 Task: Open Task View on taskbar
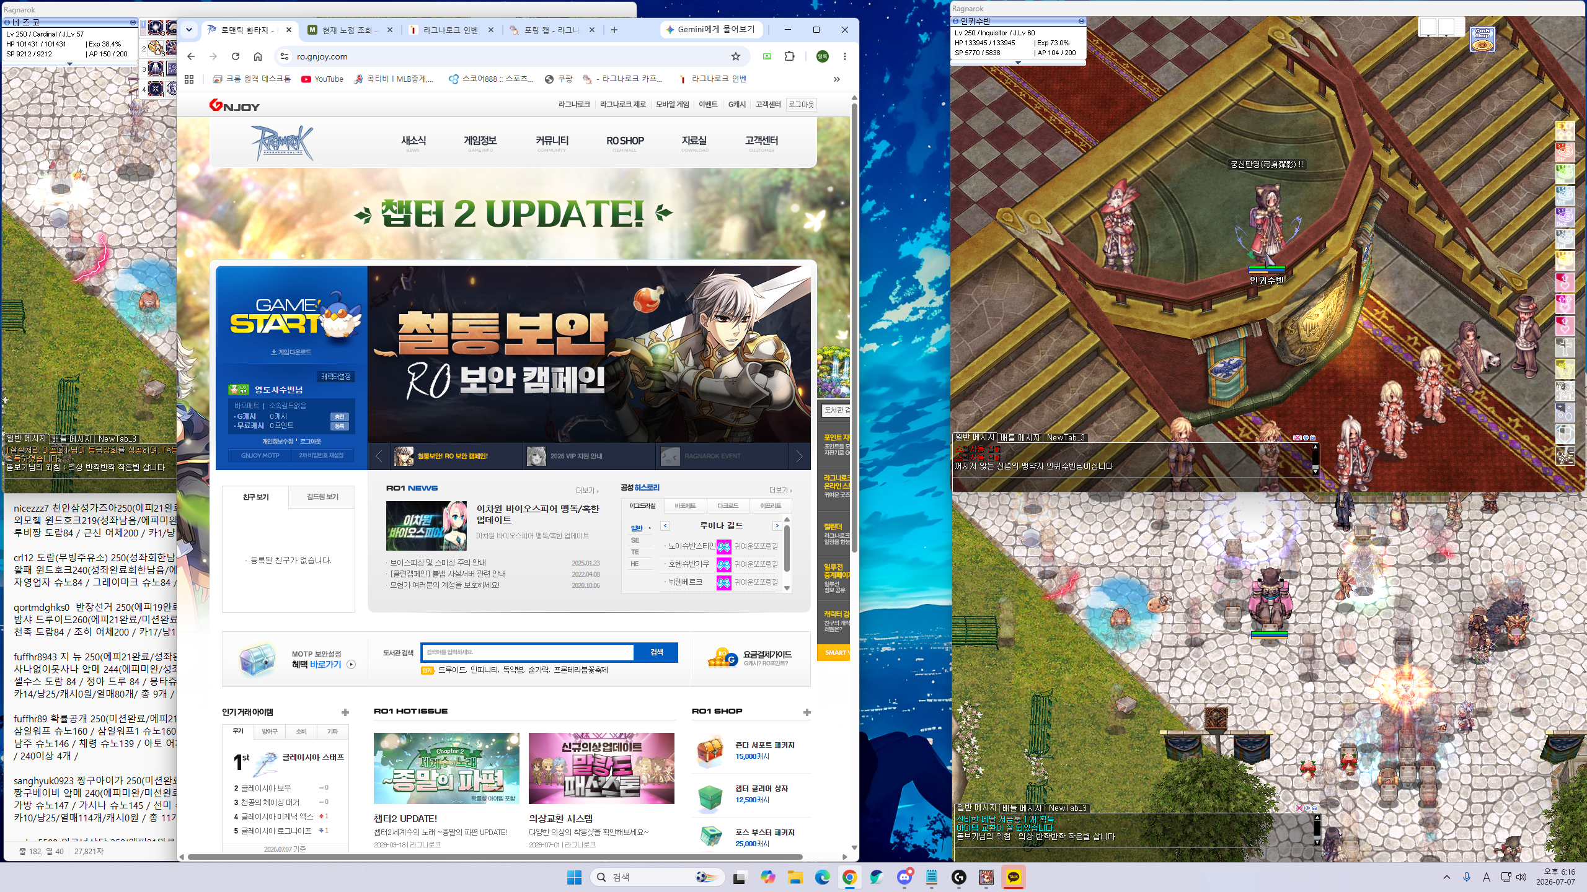(739, 877)
